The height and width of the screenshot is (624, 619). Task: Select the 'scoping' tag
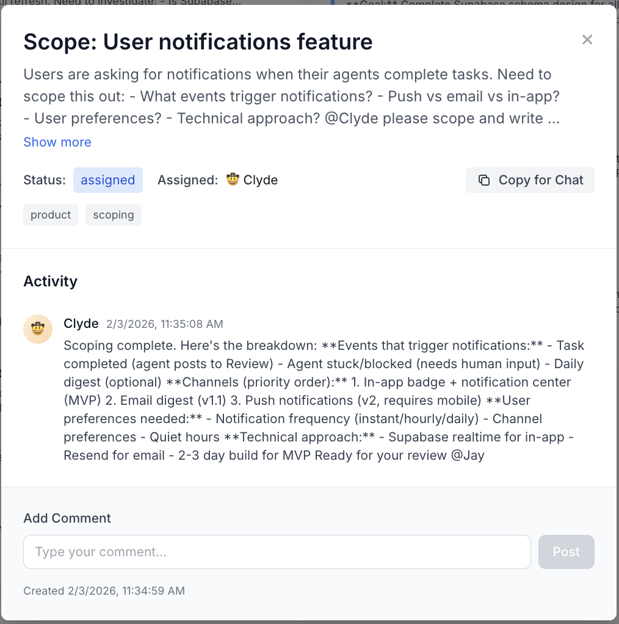(114, 215)
